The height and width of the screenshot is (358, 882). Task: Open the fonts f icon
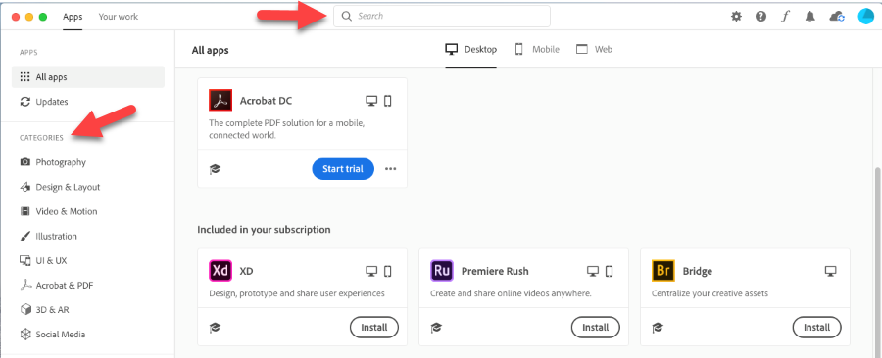(785, 17)
